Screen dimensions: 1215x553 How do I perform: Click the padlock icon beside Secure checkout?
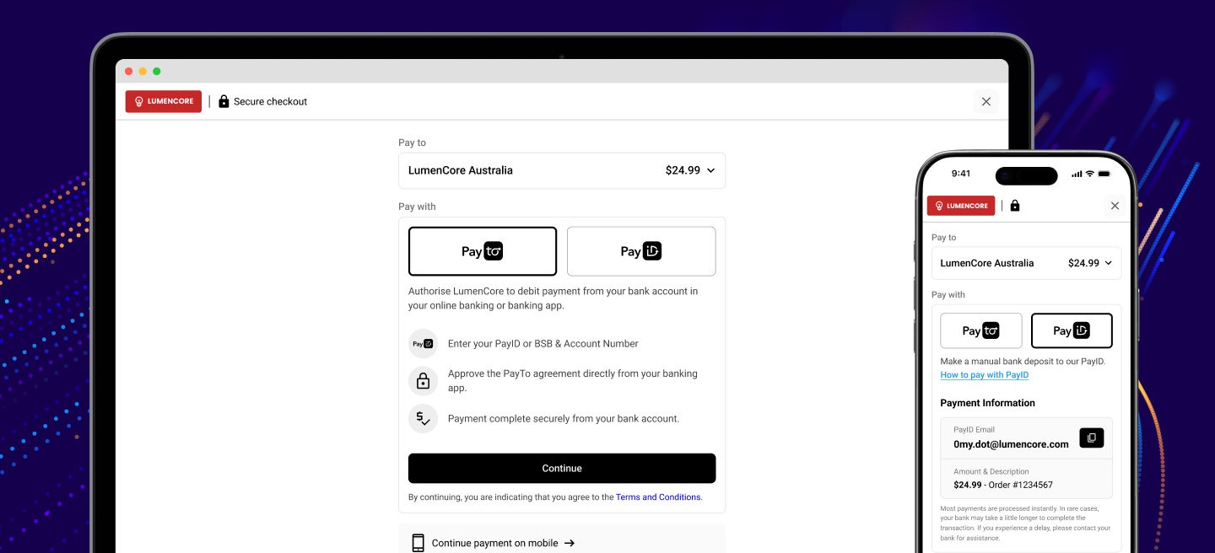[224, 101]
